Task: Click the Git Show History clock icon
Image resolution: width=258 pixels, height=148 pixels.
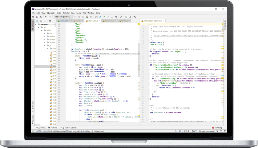Action: [x=112, y=17]
